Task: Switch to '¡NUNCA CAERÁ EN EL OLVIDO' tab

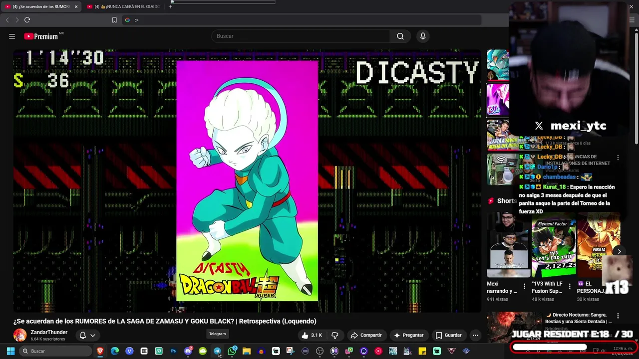Action: click(123, 6)
